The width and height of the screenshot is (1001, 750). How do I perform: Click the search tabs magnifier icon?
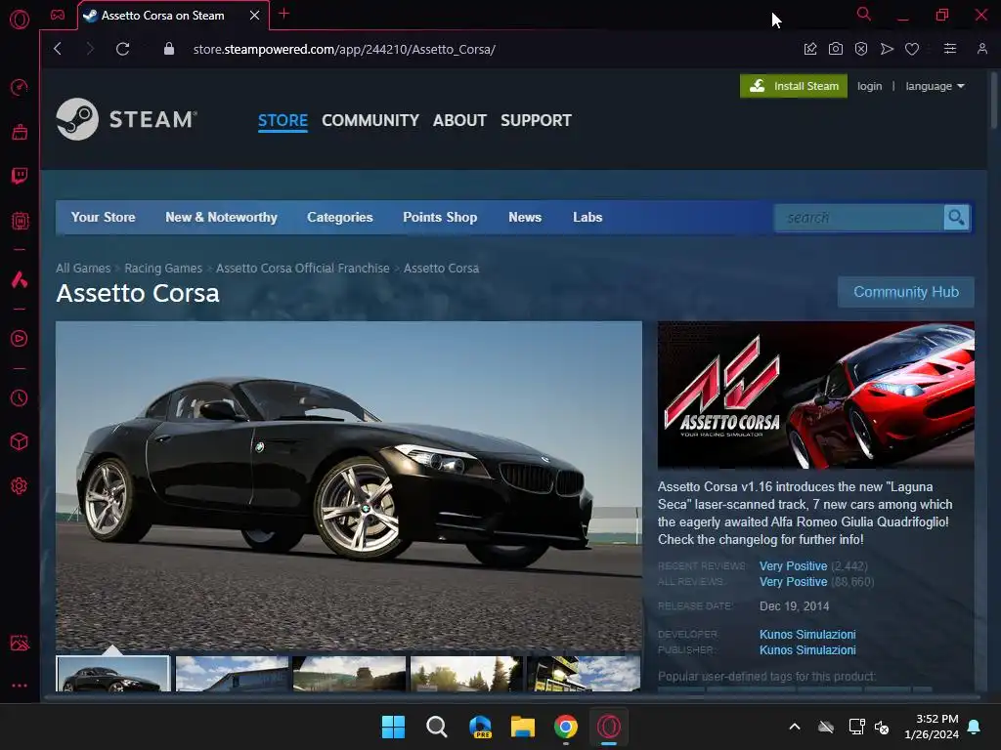coord(864,14)
